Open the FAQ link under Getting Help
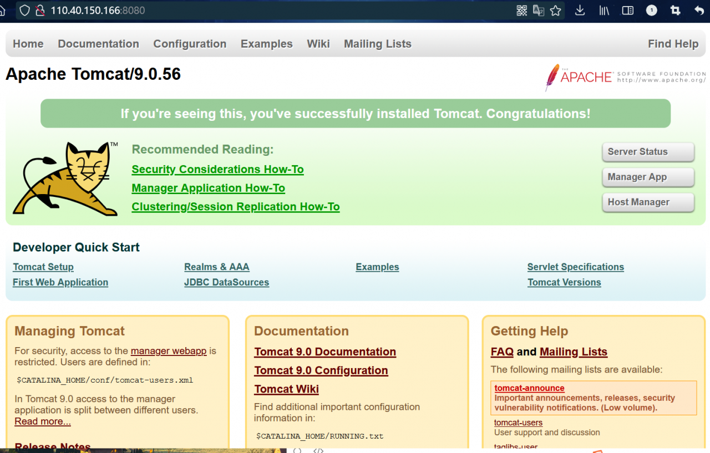The height and width of the screenshot is (453, 710). (x=502, y=352)
